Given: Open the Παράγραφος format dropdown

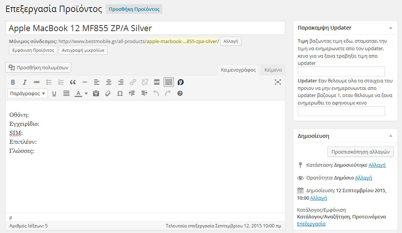Looking at the screenshot, I should click(27, 93).
